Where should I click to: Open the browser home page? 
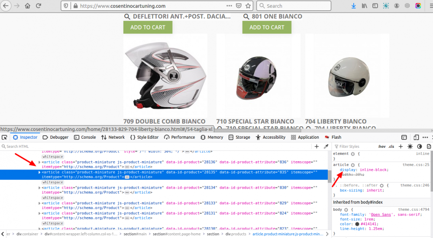point(28,6)
